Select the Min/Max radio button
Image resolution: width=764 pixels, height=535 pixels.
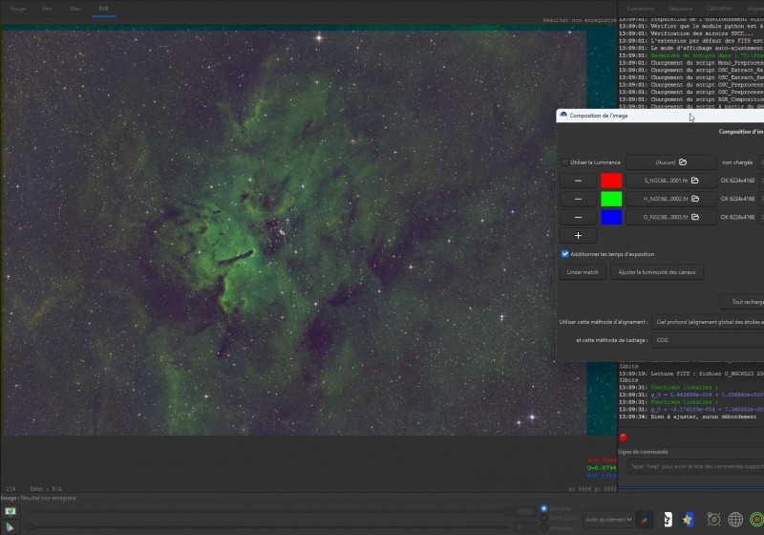(x=543, y=508)
